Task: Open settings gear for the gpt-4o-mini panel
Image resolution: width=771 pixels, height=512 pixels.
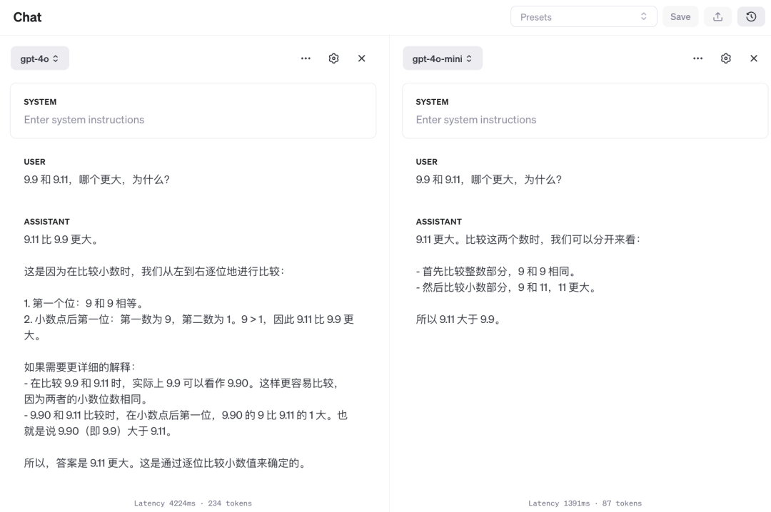Action: 725,58
